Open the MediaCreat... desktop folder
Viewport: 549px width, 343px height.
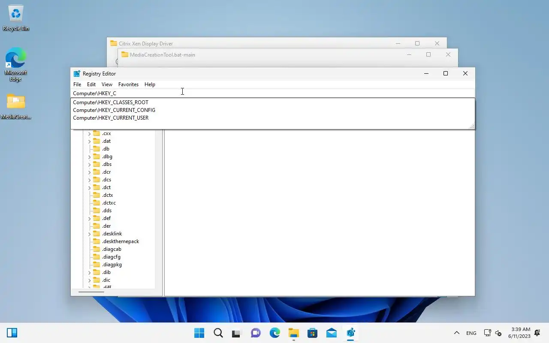click(16, 107)
